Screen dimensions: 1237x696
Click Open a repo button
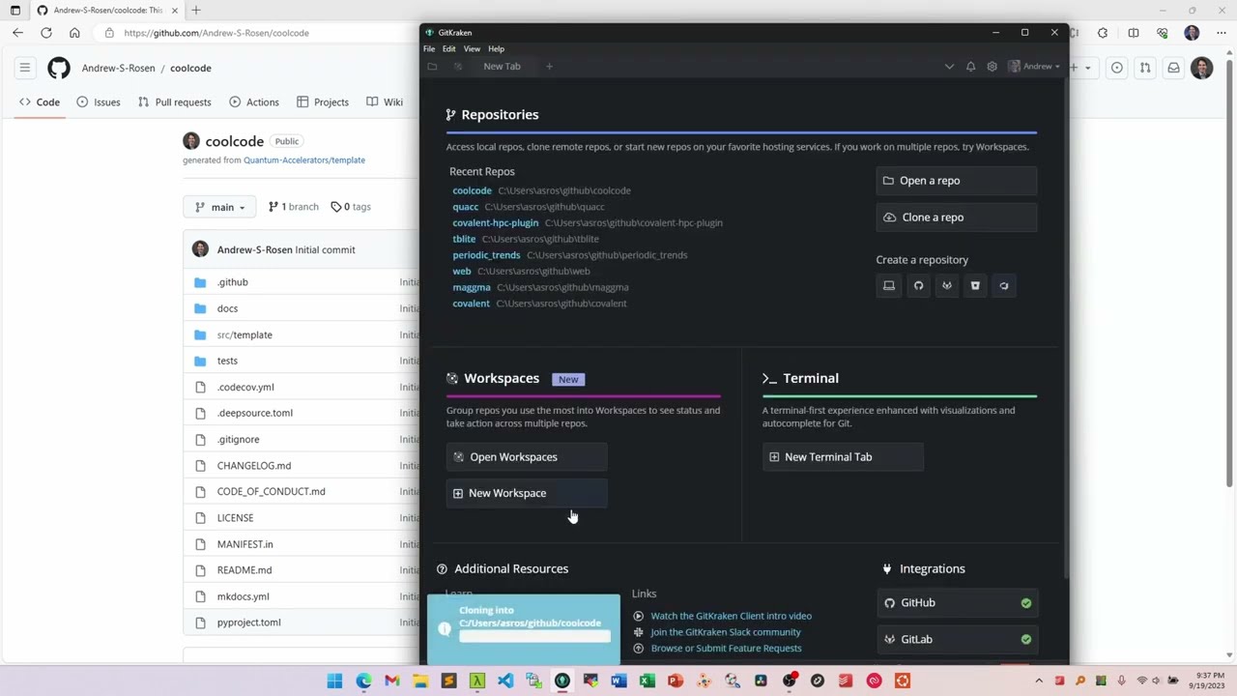pos(956,181)
